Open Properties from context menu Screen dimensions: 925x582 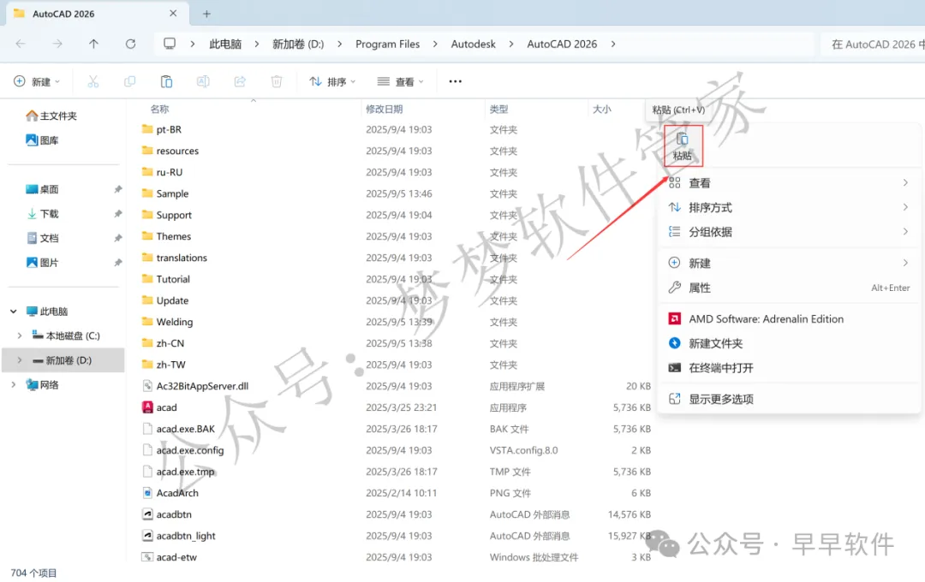coord(790,288)
